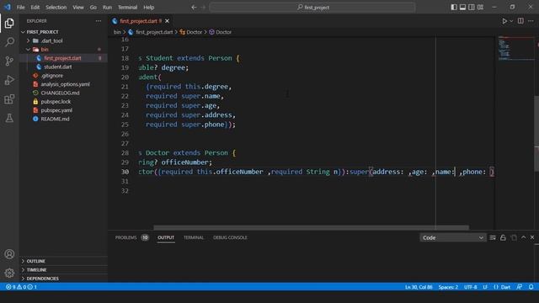Image resolution: width=539 pixels, height=303 pixels.
Task: Open analysis_options.yaml file
Action: tap(64, 84)
